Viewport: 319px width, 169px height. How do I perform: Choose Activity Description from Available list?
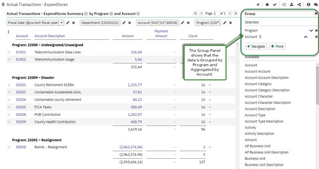260,134
